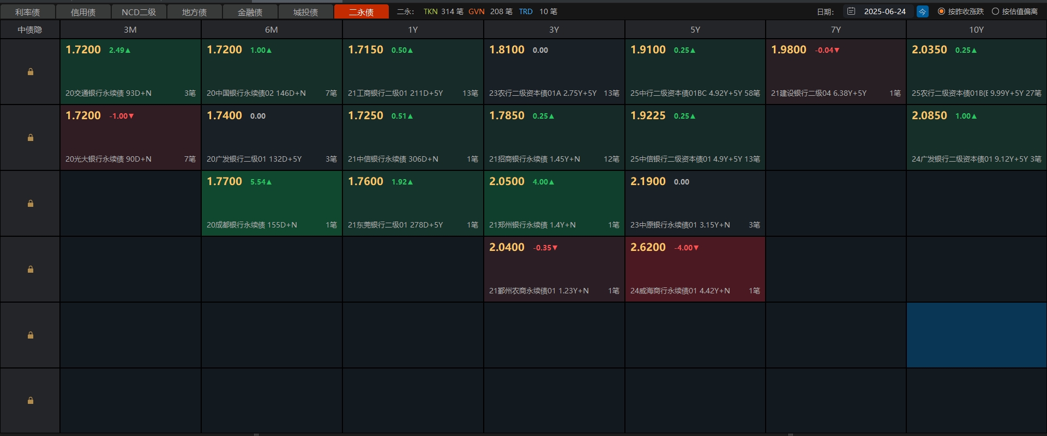Select the active 二永债 tab
This screenshot has width=1047, height=436.
click(362, 12)
